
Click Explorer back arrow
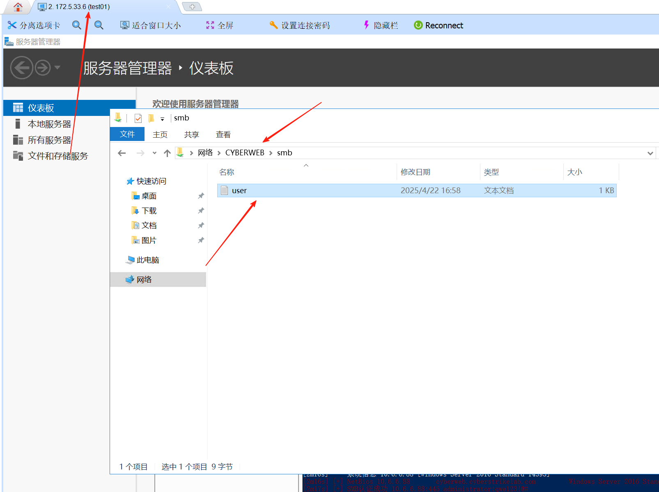coord(122,153)
